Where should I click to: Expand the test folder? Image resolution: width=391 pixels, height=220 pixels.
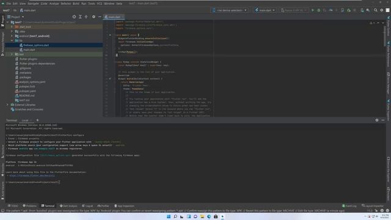click(12, 54)
